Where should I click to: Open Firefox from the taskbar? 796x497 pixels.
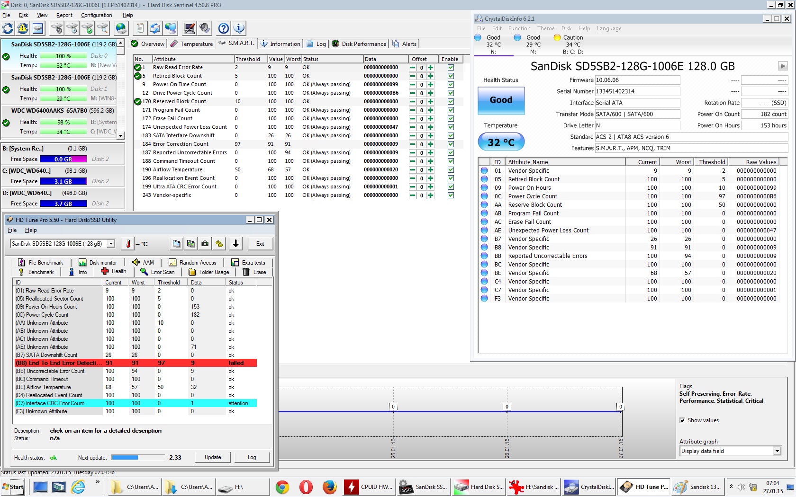point(329,487)
